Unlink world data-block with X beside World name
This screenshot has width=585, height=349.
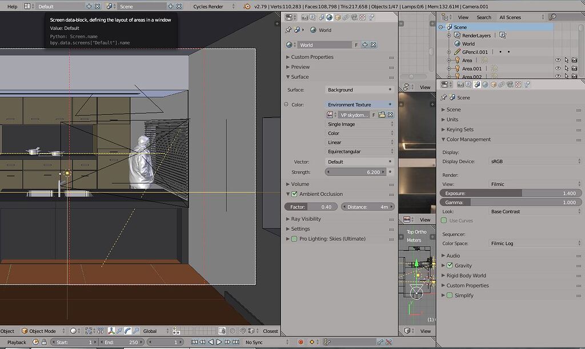(x=373, y=45)
